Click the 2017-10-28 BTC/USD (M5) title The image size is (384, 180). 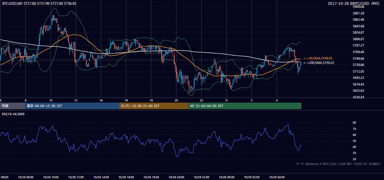pos(354,3)
